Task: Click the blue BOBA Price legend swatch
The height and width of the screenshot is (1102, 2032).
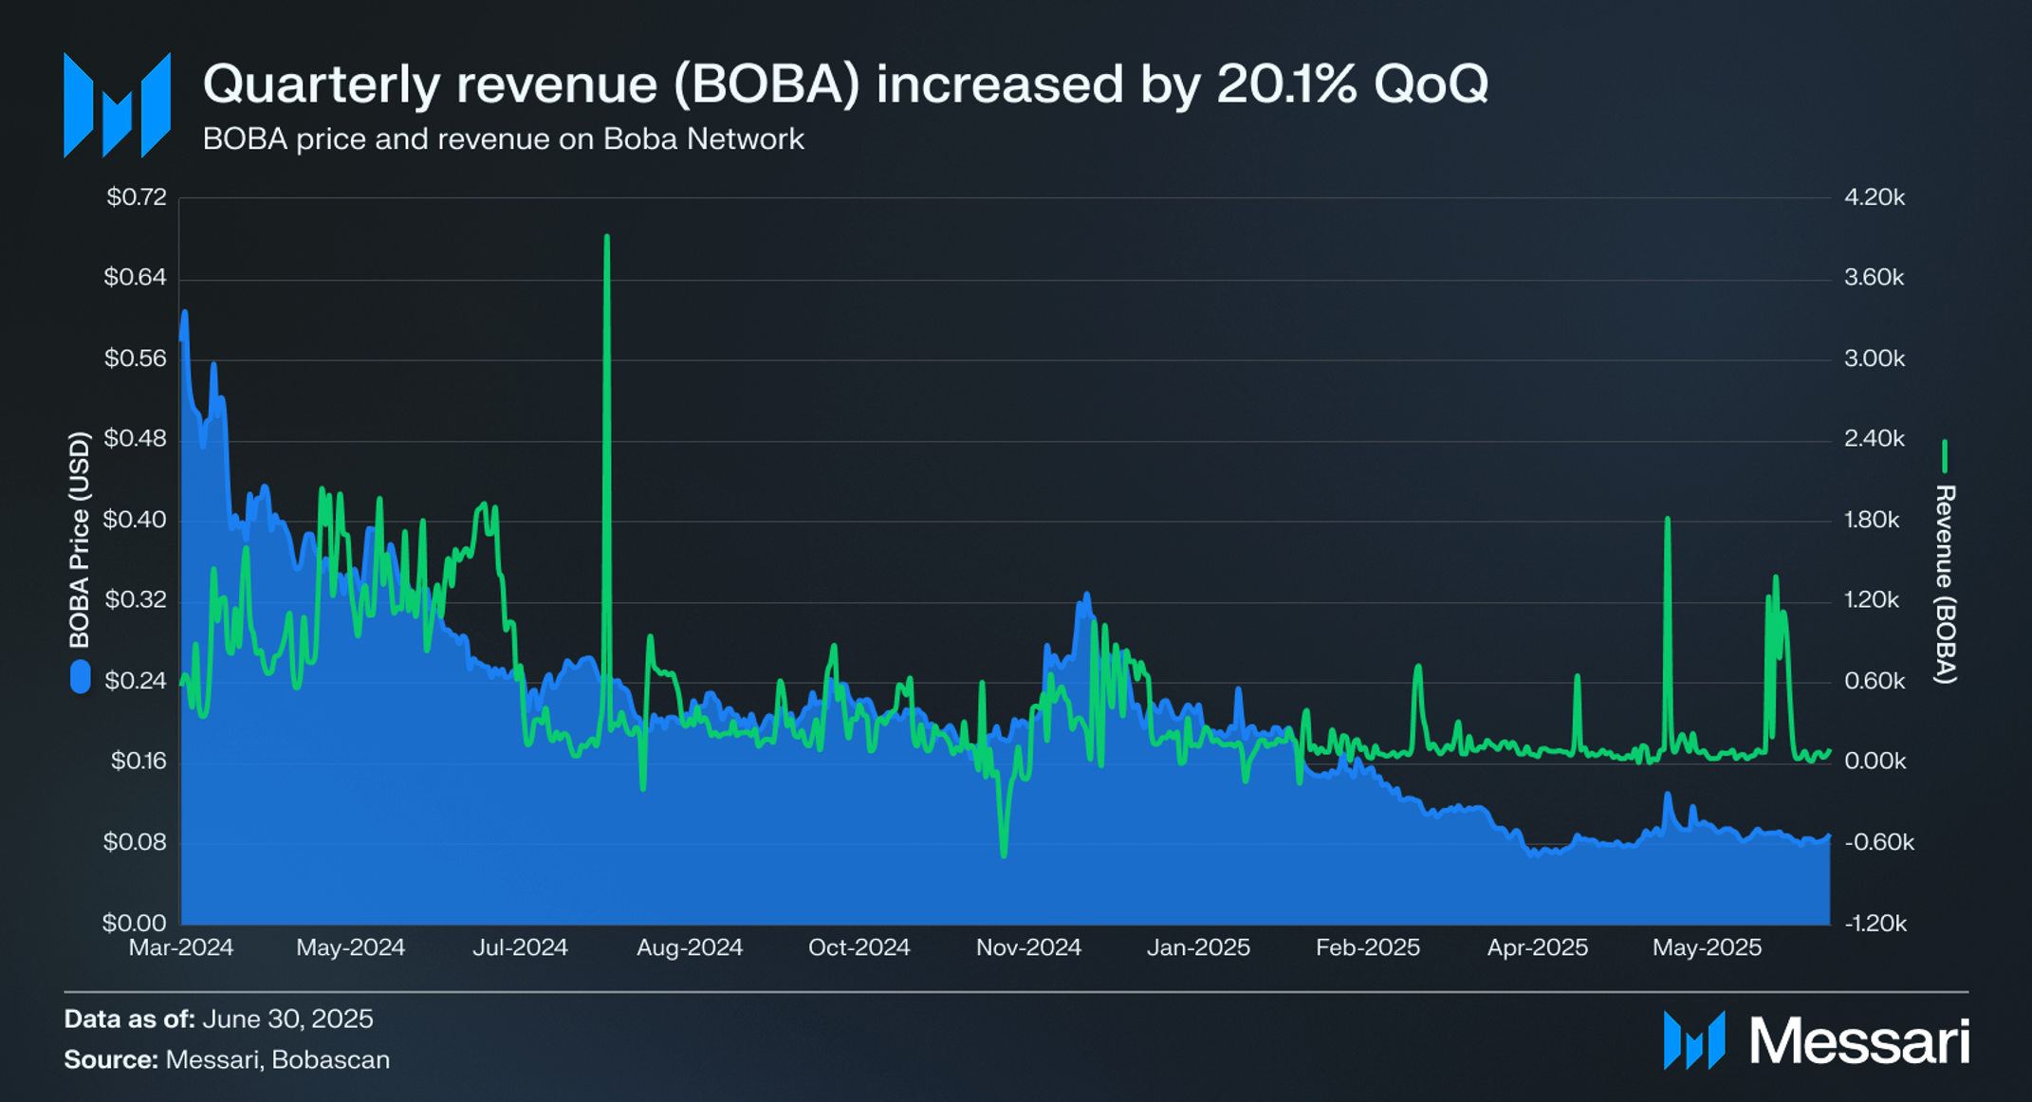Action: pyautogui.click(x=81, y=676)
